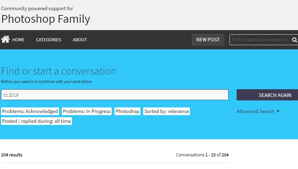This screenshot has width=298, height=169.
Task: Click 'Community powered support for' text
Action: point(37,8)
